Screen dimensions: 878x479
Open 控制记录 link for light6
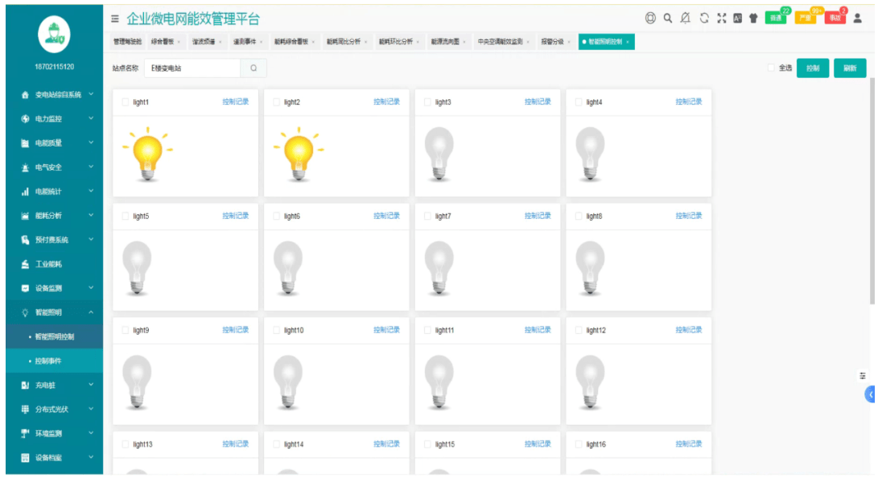click(x=387, y=216)
